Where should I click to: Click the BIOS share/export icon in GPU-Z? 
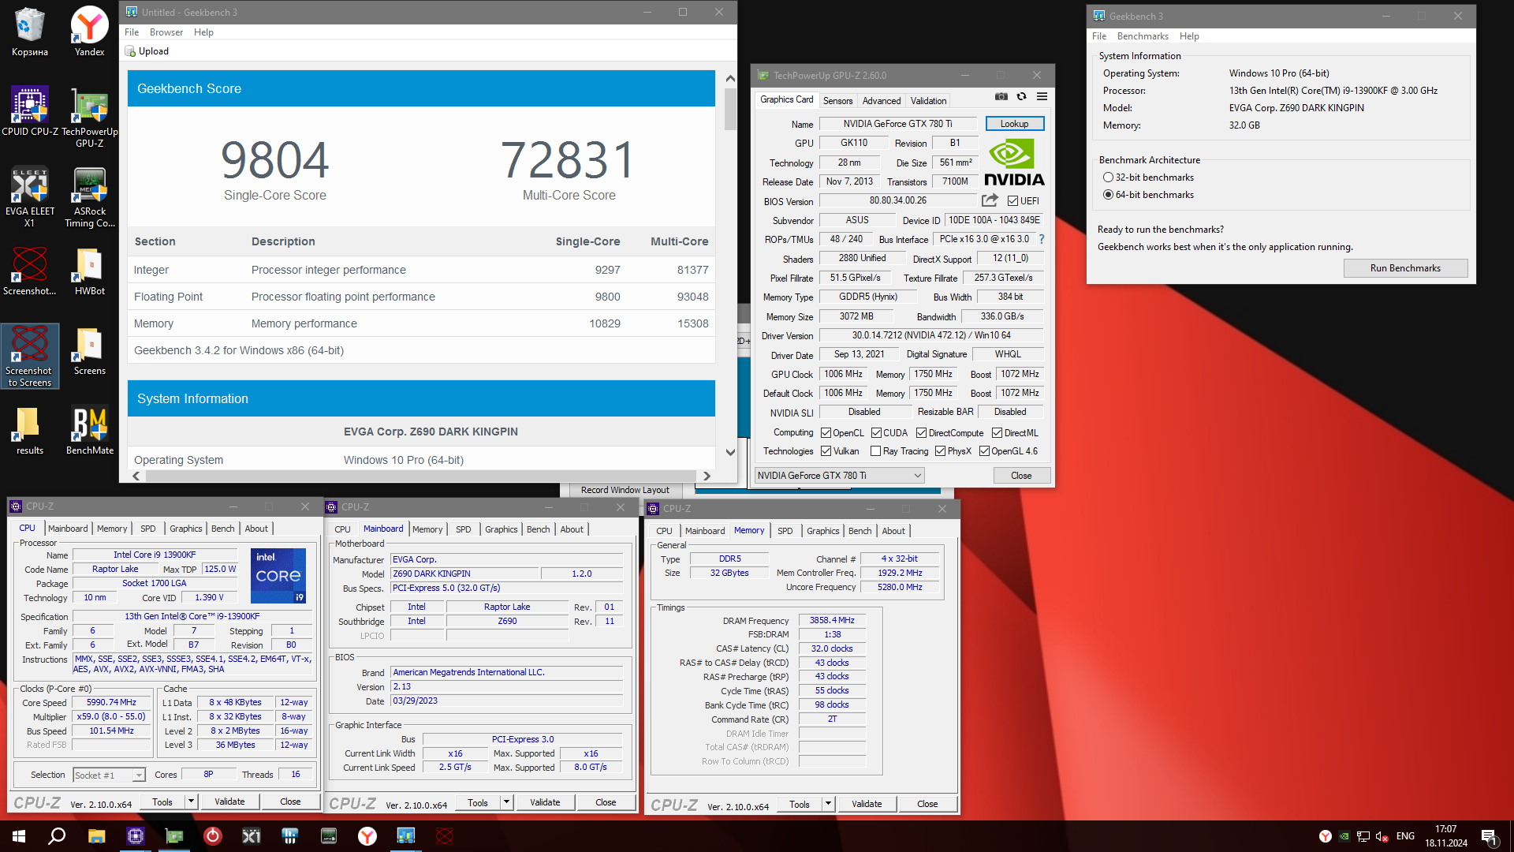pyautogui.click(x=990, y=200)
